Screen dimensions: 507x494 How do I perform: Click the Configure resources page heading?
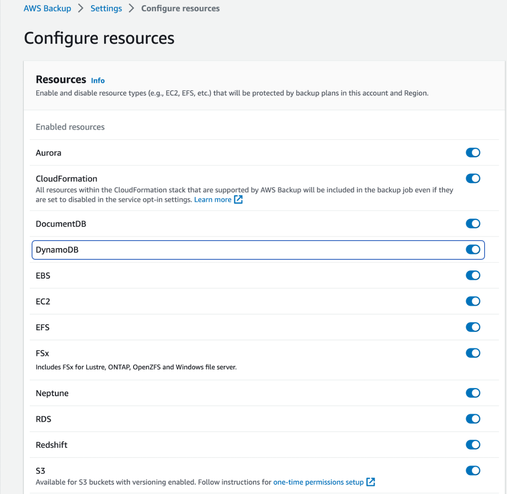point(99,38)
